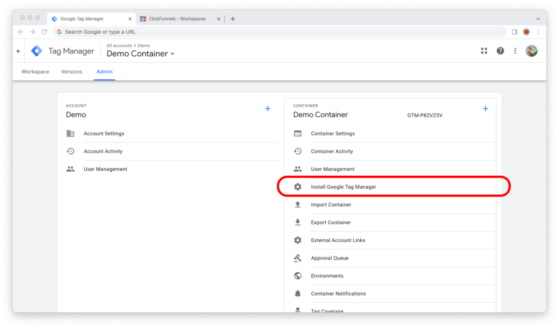Open the Chrome three-dot menu
The width and height of the screenshot is (559, 328).
click(x=538, y=32)
